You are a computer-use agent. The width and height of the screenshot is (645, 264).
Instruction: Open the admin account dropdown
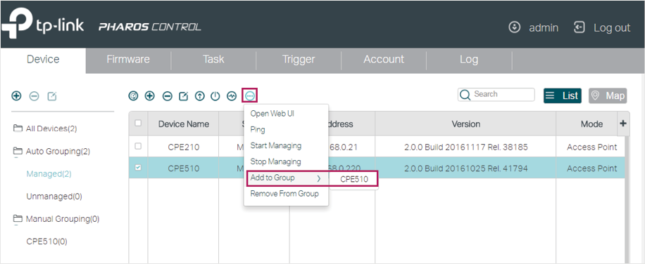[534, 28]
